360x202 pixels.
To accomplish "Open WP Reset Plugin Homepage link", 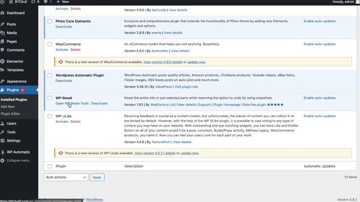I will pyautogui.click(x=227, y=105).
